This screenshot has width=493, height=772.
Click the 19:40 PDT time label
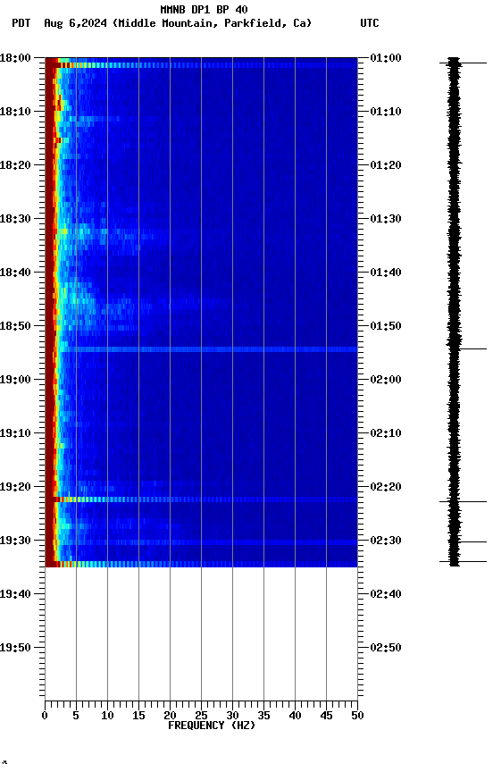click(15, 594)
